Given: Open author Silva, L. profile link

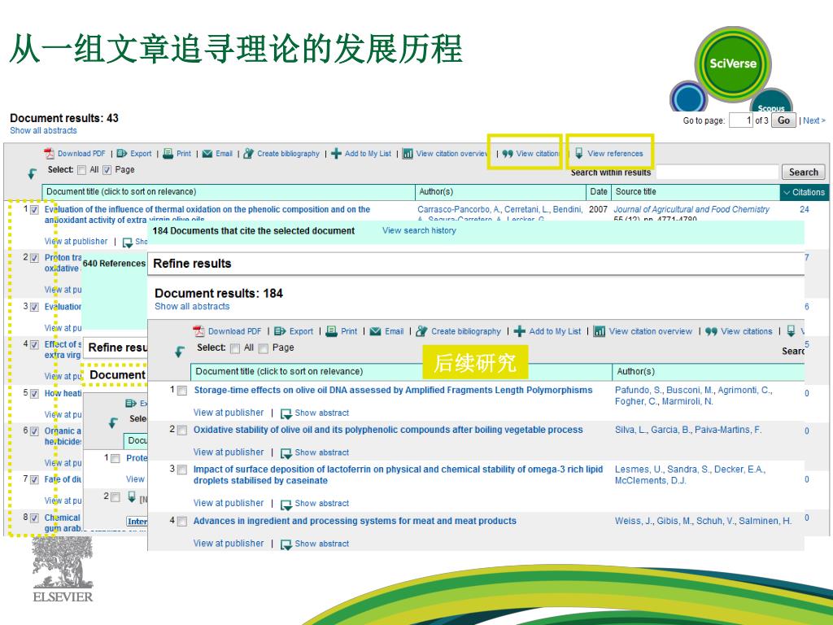Looking at the screenshot, I should (x=631, y=430).
